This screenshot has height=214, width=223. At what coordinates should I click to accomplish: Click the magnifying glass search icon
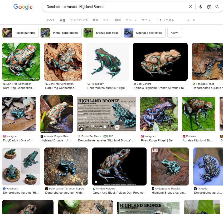click(217, 7)
